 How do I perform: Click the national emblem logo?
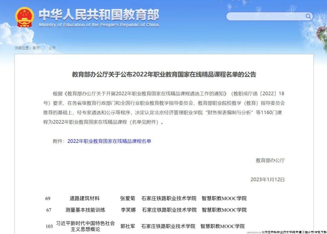25,17
